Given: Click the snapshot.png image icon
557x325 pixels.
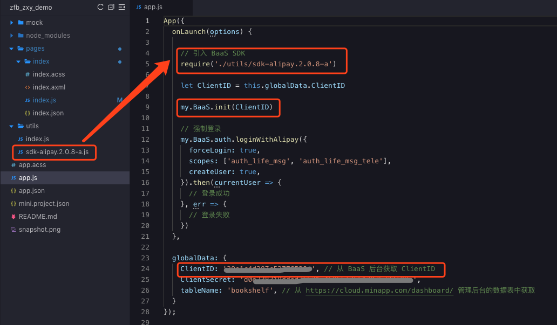Looking at the screenshot, I should click(13, 230).
